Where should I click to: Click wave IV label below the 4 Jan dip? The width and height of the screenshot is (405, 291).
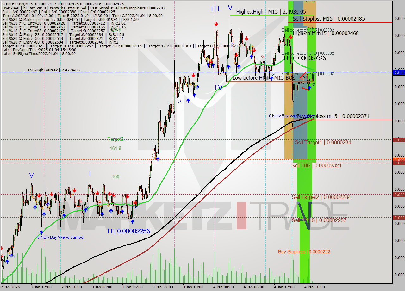[219, 87]
